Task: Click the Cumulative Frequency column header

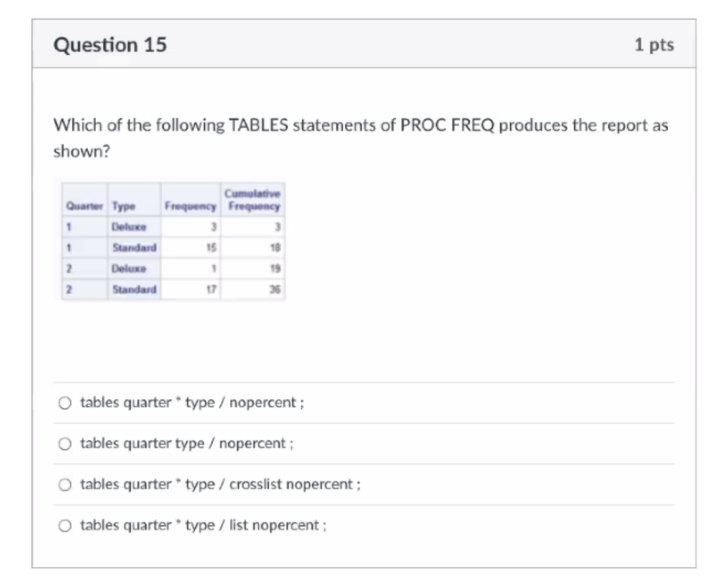Action: tap(253, 200)
